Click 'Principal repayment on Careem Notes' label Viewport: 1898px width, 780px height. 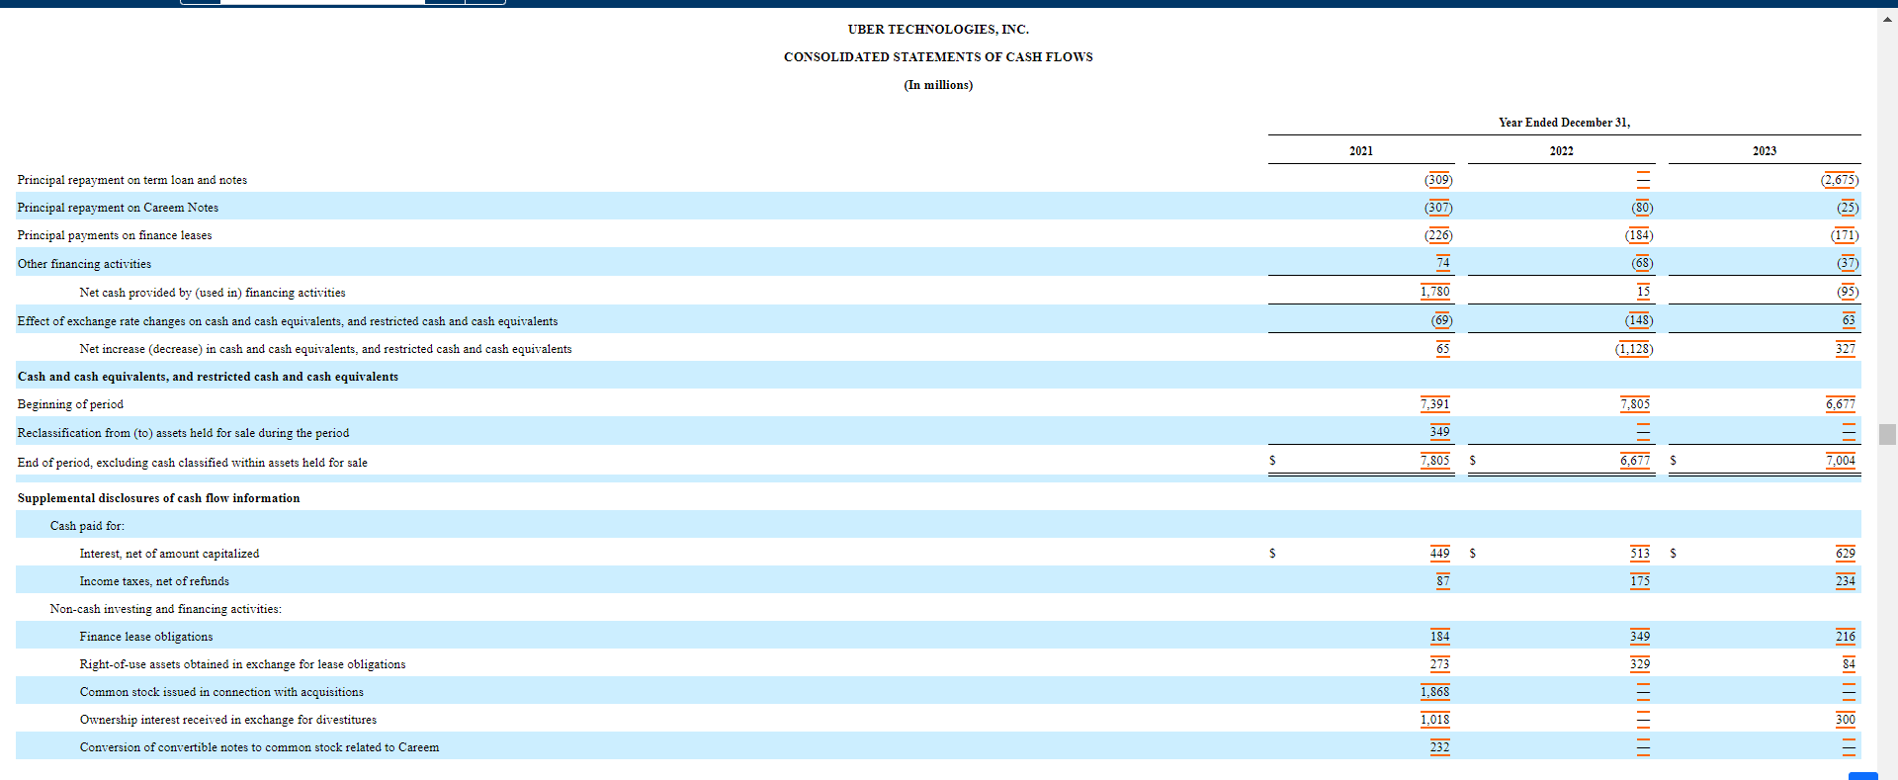pyautogui.click(x=118, y=208)
